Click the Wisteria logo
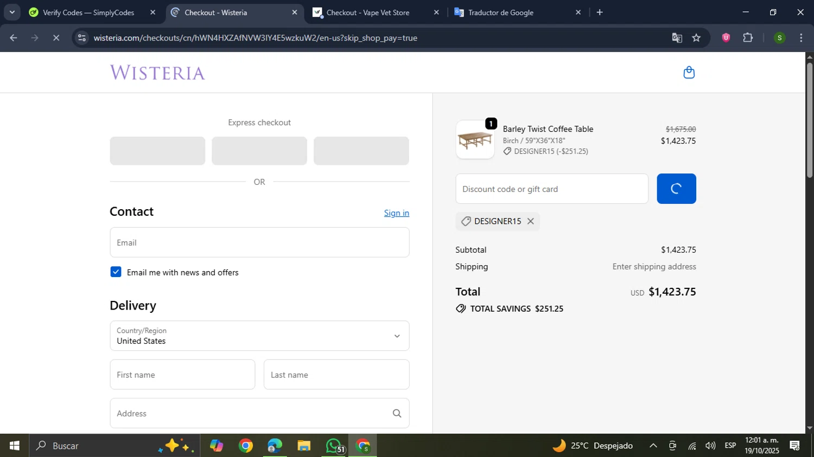814x457 pixels. [157, 73]
